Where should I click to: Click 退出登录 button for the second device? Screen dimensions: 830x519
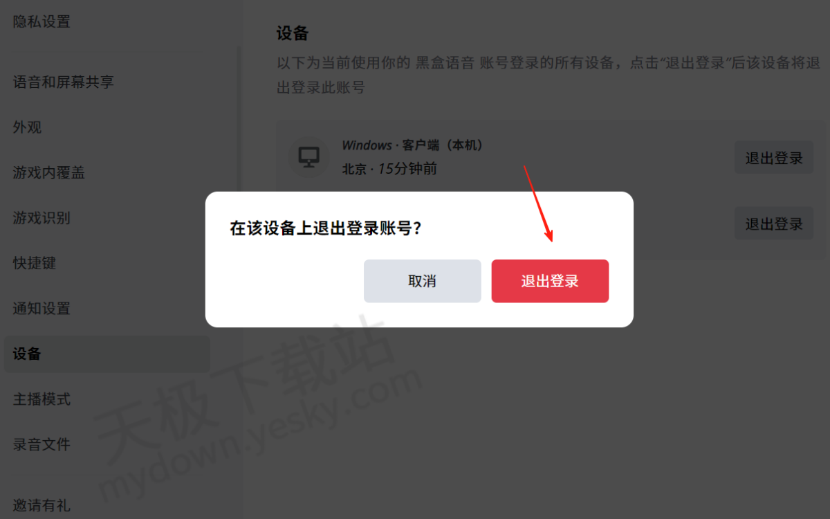[x=774, y=224]
